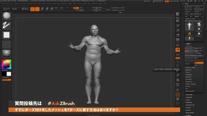Viewport: 207px width, 116px height.
Task: Activate the Scale transform button in top shelf
Action: (x=47, y=9)
